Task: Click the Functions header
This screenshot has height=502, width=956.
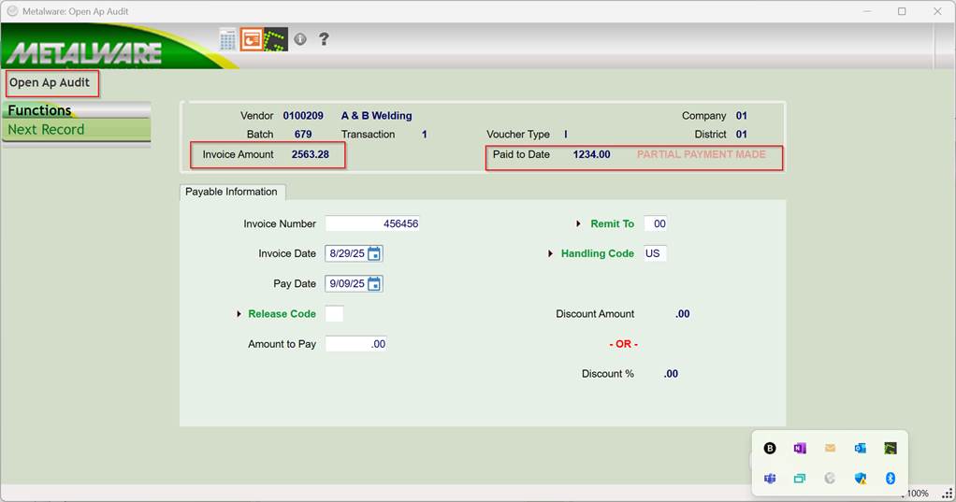Action: (76, 110)
